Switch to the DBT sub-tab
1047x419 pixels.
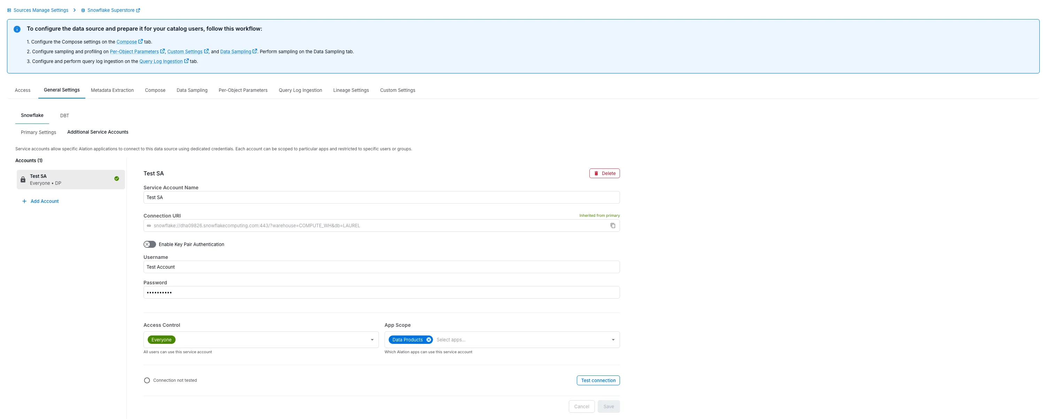(x=65, y=116)
